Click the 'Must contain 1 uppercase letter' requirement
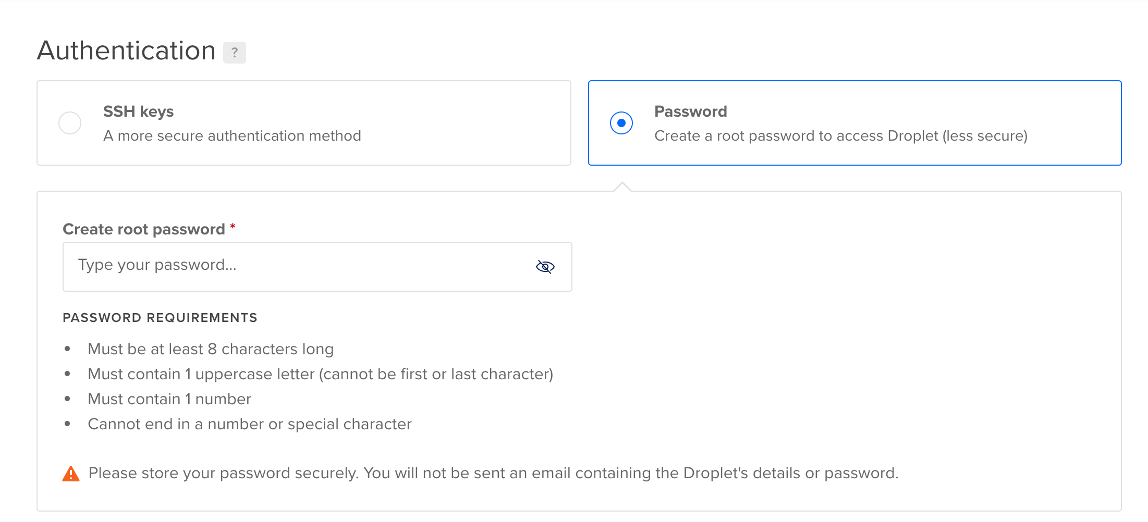This screenshot has height=522, width=1148. click(x=320, y=374)
